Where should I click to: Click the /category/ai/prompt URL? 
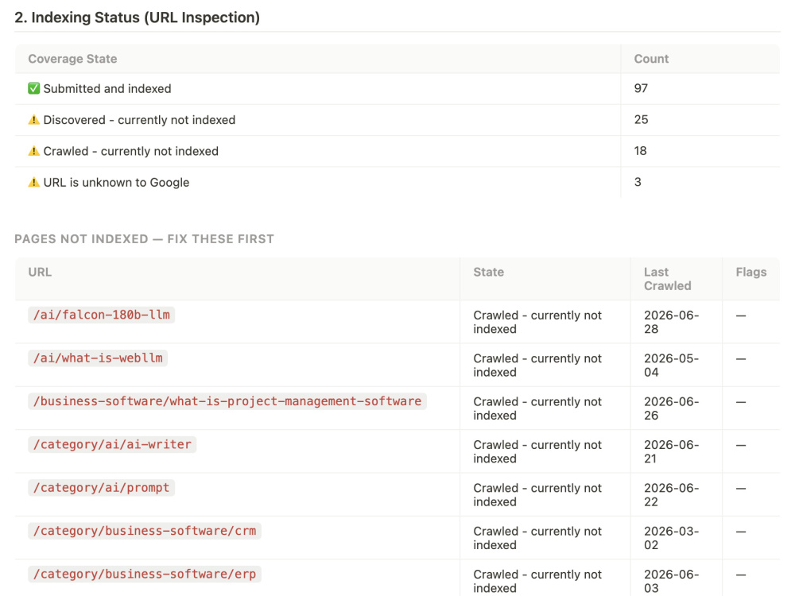102,488
